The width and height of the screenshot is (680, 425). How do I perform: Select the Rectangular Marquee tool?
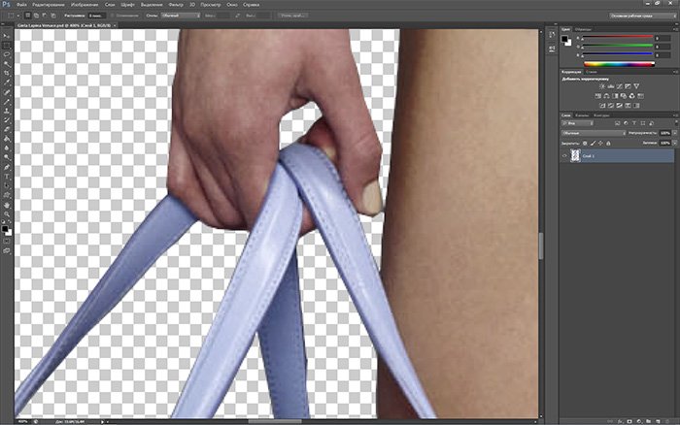(x=7, y=46)
